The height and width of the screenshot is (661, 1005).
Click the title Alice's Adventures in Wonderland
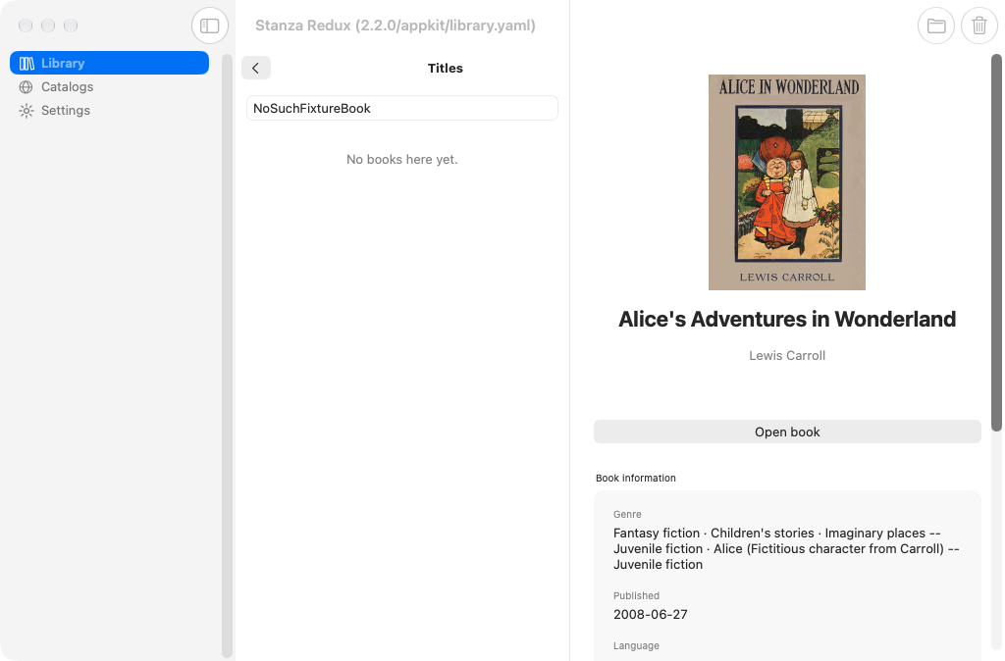[x=786, y=319]
